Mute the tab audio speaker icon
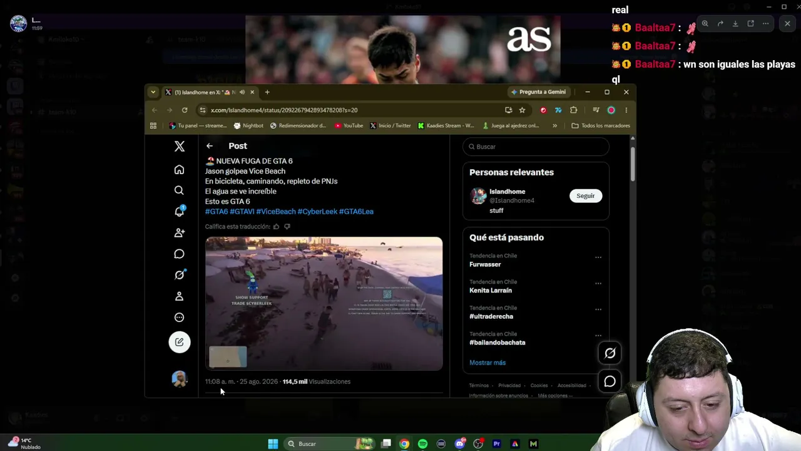The height and width of the screenshot is (451, 801). pyautogui.click(x=242, y=92)
